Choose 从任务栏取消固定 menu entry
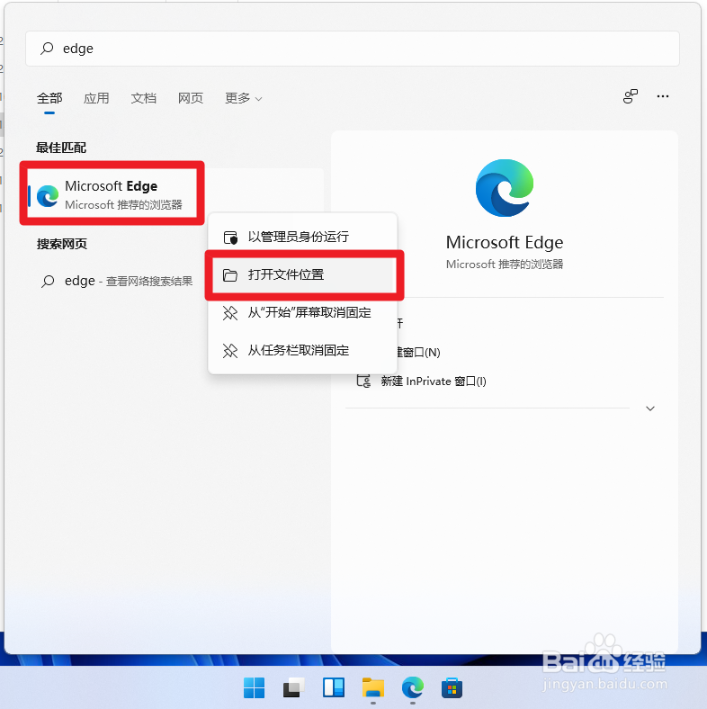Viewport: 707px width, 709px height. click(x=302, y=350)
